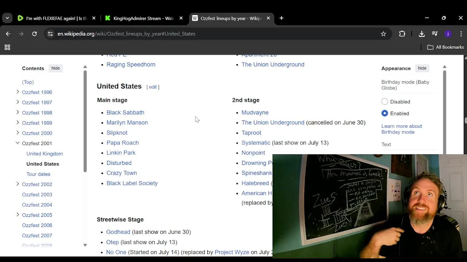Go to Tour dates subsection in contents
This screenshot has height=262, width=467.
(x=38, y=174)
